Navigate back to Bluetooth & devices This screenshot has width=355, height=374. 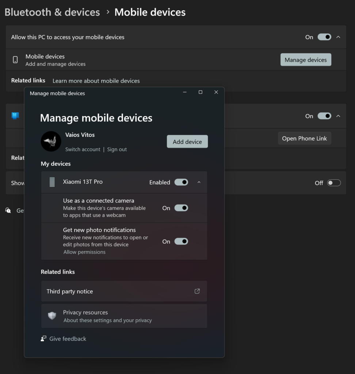pyautogui.click(x=52, y=12)
